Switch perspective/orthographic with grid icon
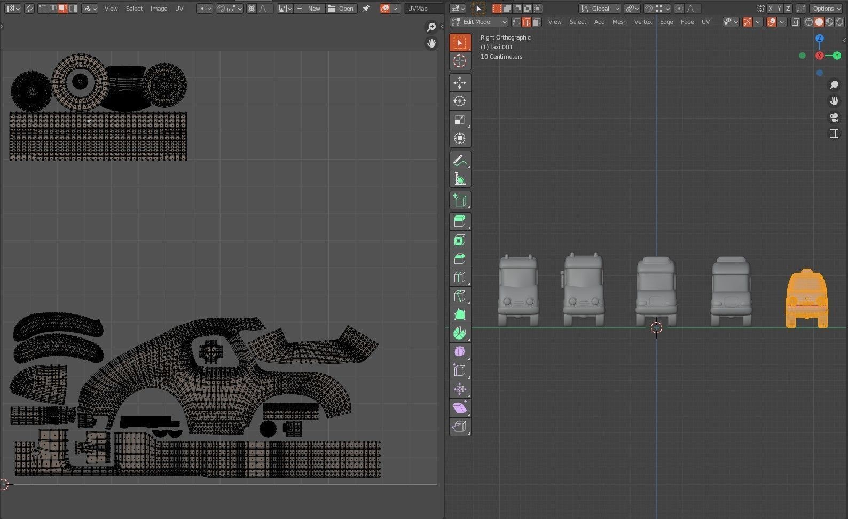Viewport: 848px width, 519px height. click(834, 133)
